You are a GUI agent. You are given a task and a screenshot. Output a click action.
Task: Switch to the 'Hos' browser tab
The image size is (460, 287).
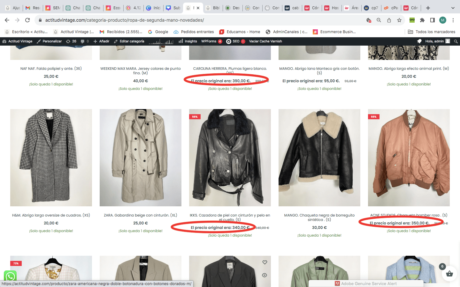[x=331, y=8]
